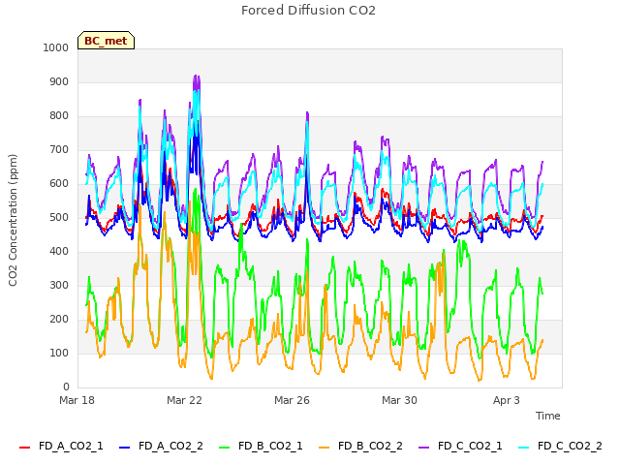620x465 pixels.
Task: Click the 900 y-axis tick label
Action: pos(59,81)
